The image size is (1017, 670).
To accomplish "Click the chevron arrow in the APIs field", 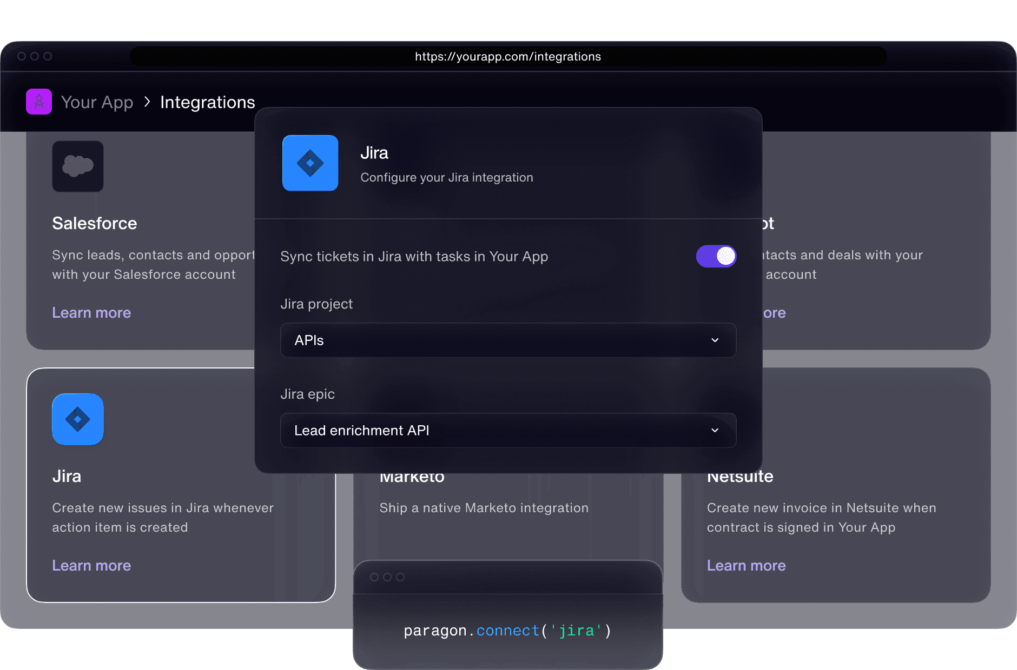I will point(715,340).
